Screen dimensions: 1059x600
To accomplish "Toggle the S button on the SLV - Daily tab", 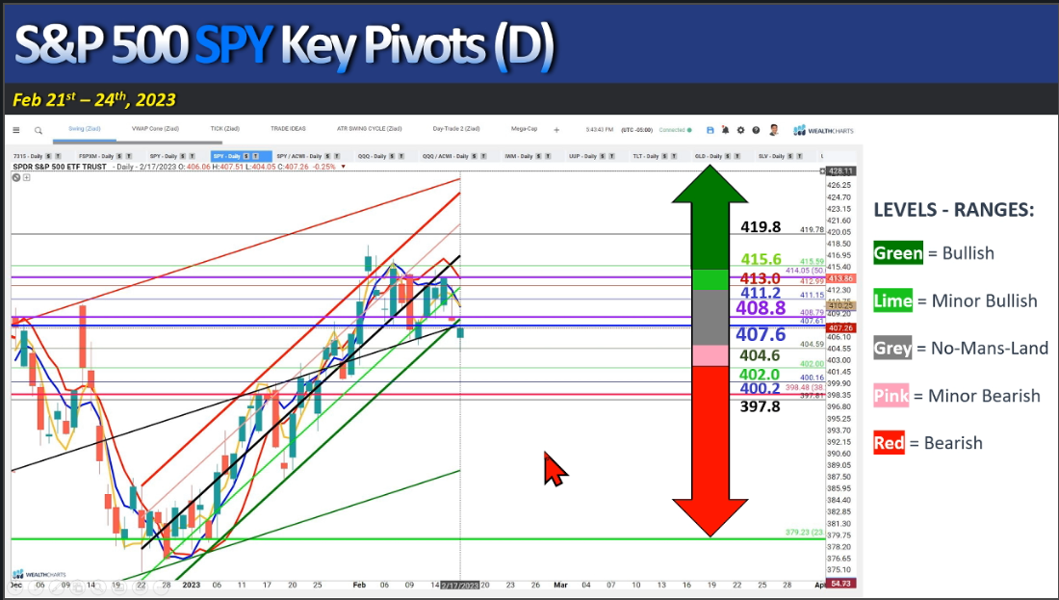I will click(x=790, y=156).
